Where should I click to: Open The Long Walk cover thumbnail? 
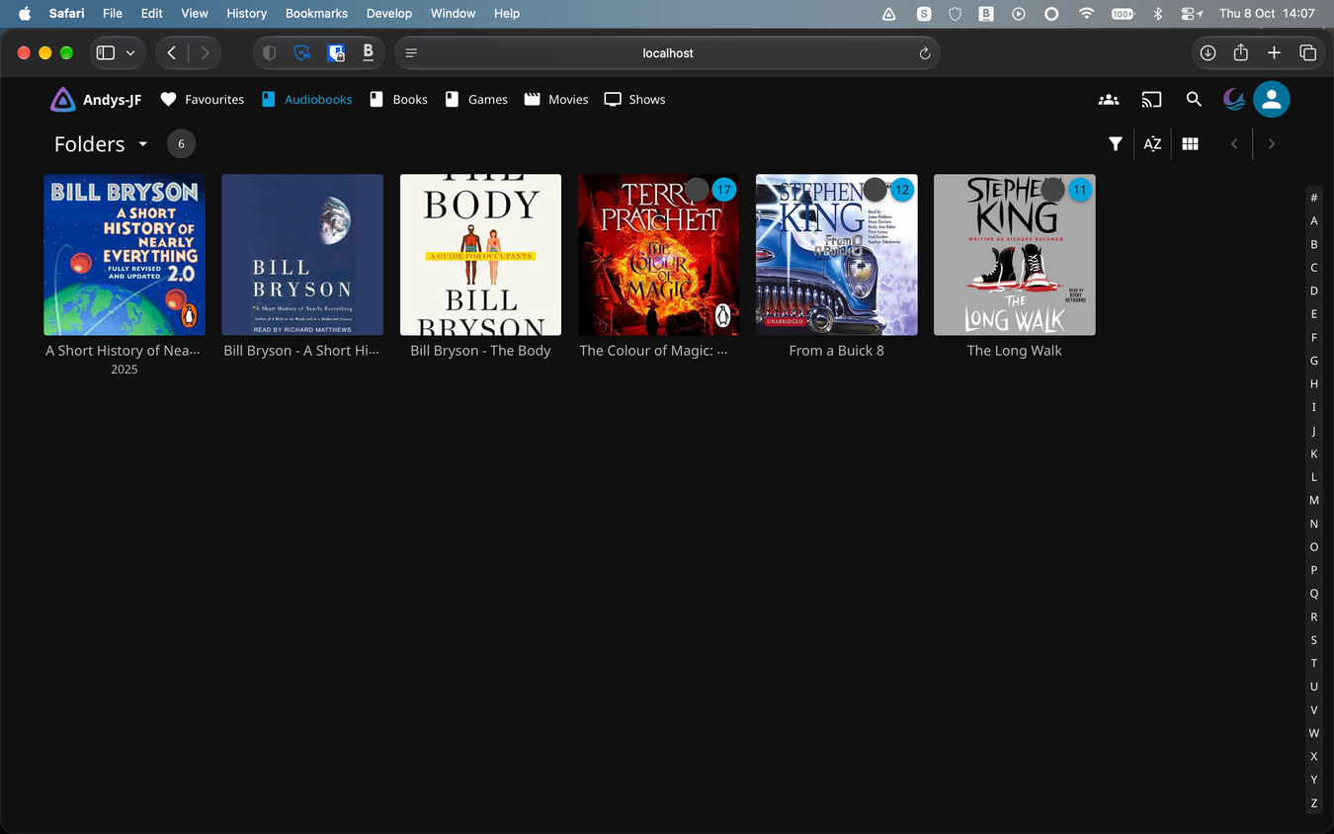click(1015, 255)
